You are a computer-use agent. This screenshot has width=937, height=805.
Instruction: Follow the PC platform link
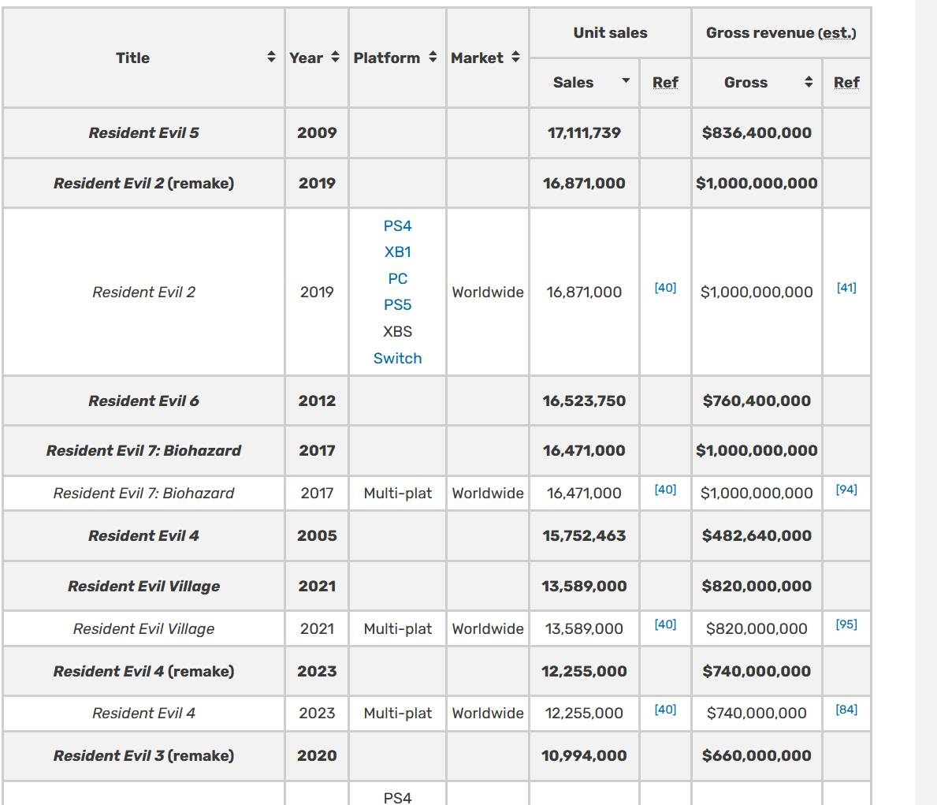click(x=397, y=278)
